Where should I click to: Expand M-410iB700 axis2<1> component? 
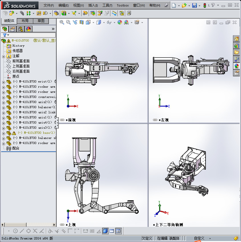click(3, 103)
